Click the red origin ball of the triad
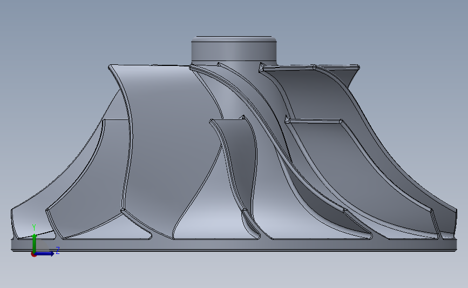This screenshot has width=468, height=288. click(x=33, y=254)
